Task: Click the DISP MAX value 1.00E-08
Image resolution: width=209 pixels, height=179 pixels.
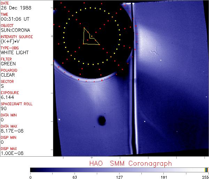Action: click(11, 153)
